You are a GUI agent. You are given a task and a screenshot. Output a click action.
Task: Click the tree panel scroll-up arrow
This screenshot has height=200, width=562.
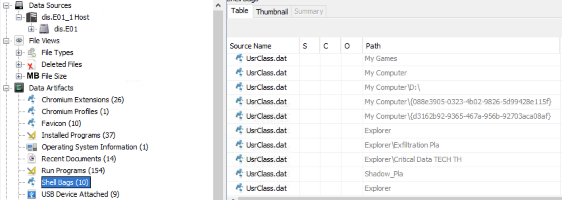(218, 5)
